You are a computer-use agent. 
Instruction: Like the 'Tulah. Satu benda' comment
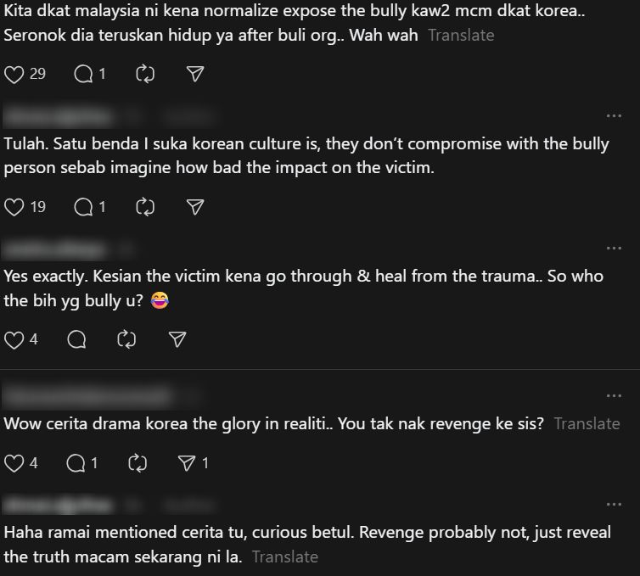click(14, 207)
